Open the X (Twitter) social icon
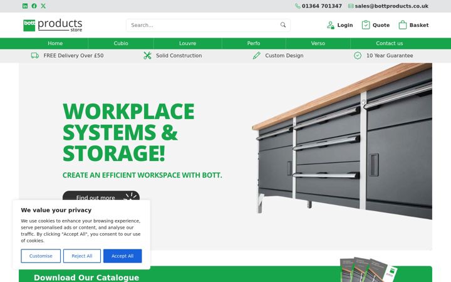Screen dimensions: 451x282 click(43, 6)
